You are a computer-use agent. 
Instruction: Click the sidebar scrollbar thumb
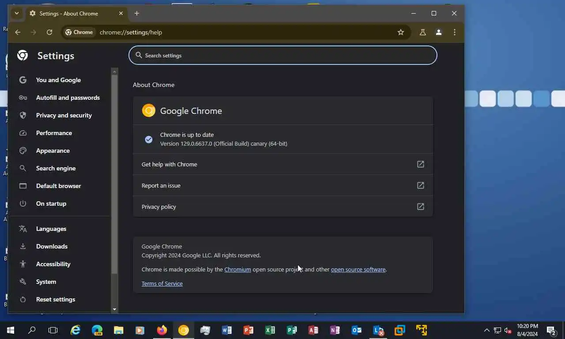[114, 174]
